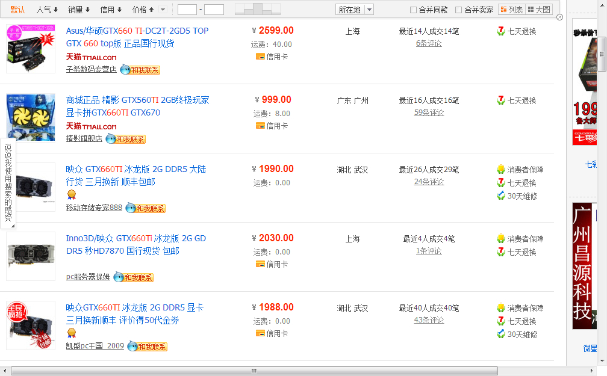Click credit card icon under ¥2030.00 price
This screenshot has height=376, width=607.
(260, 265)
